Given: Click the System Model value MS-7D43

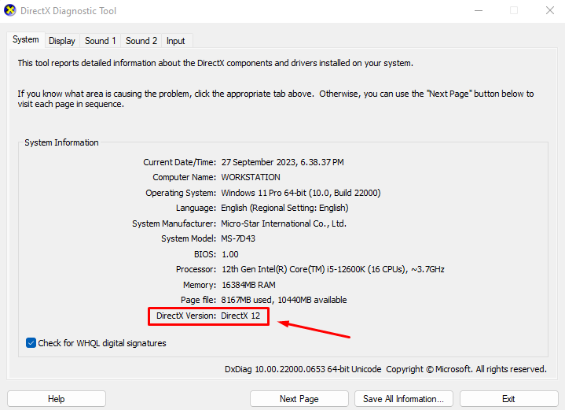Looking at the screenshot, I should [240, 238].
